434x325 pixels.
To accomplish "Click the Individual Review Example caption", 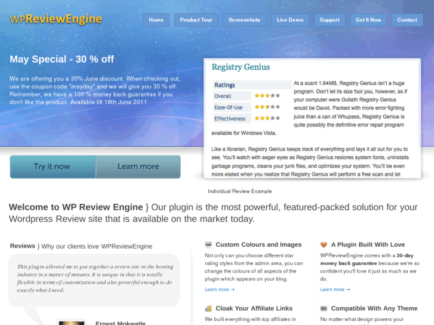I will click(x=240, y=191).
